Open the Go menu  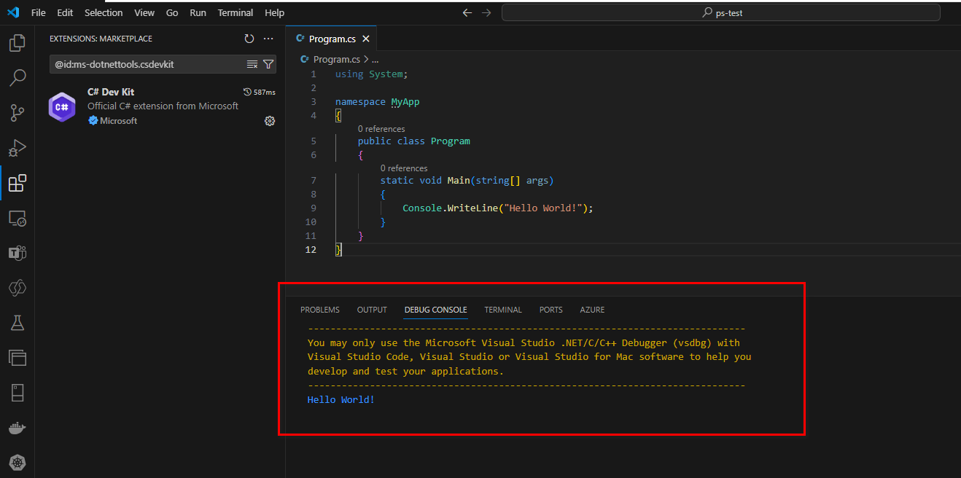(x=172, y=12)
